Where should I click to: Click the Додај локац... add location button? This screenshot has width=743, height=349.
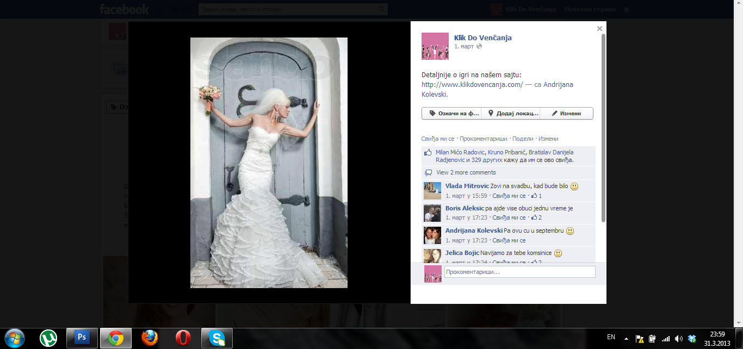[510, 114]
